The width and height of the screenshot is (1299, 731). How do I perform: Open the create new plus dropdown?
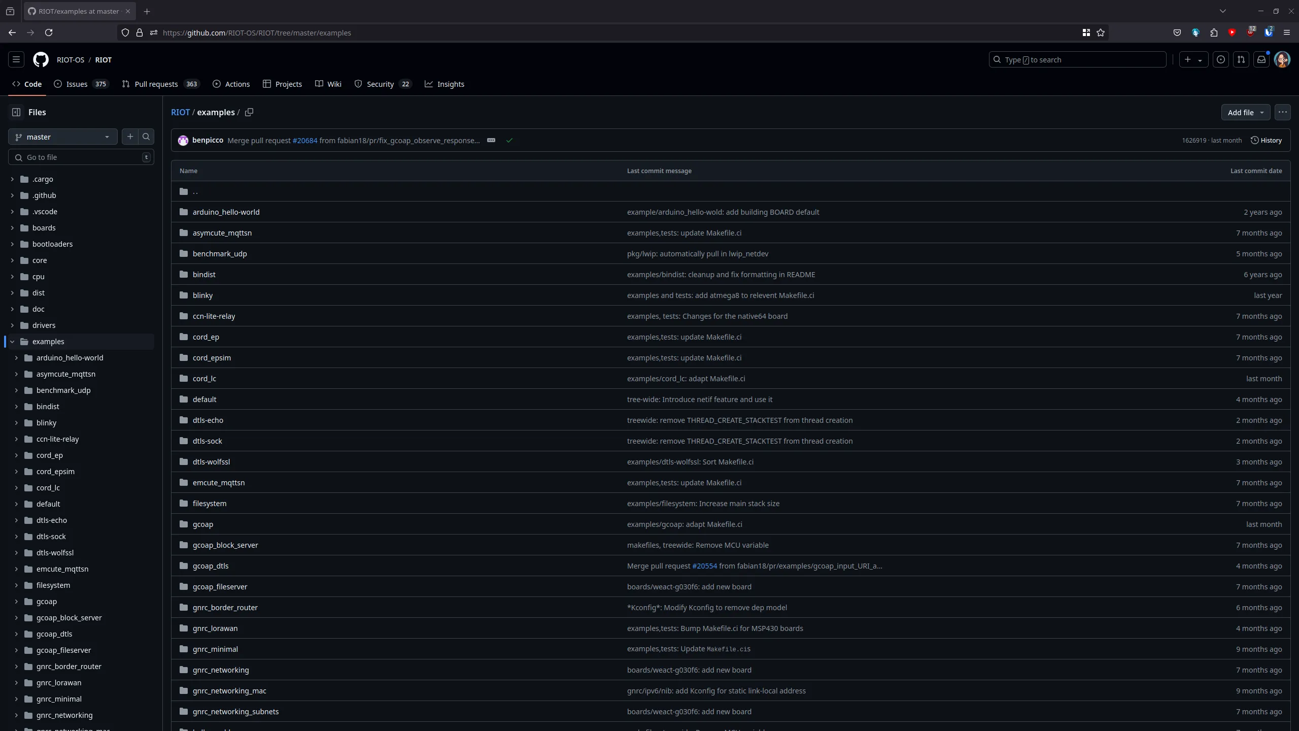coord(1193,59)
